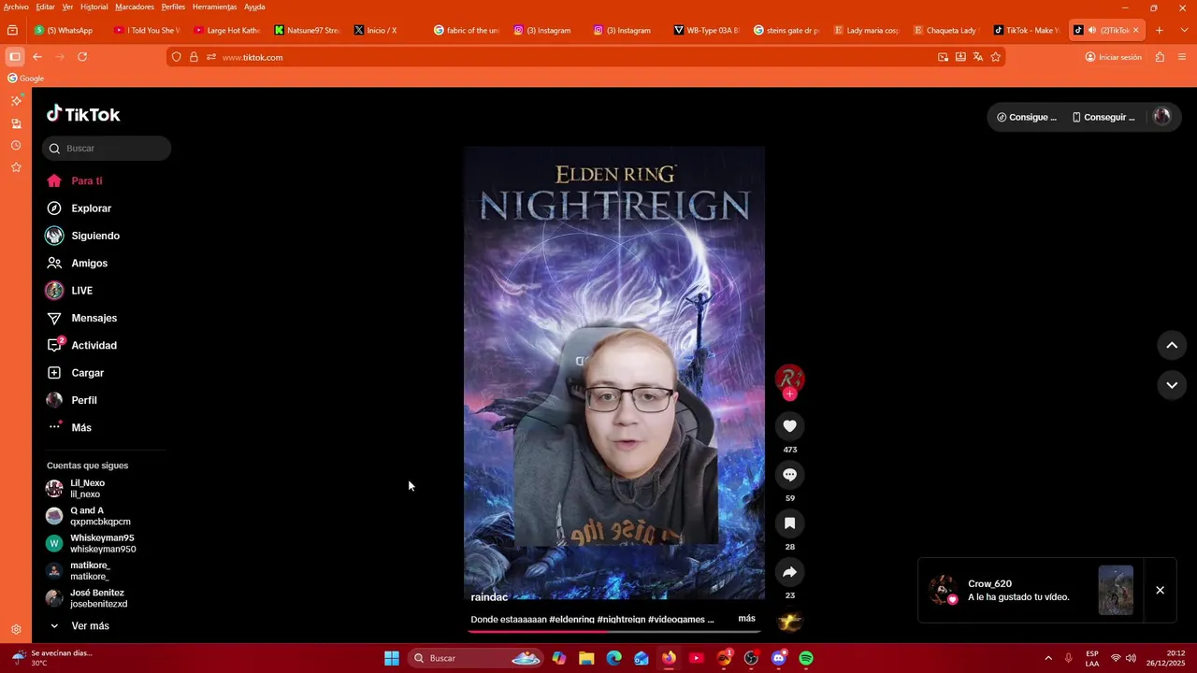This screenshot has width=1197, height=673.
Task: Go back with the browser back arrow
Action: [x=37, y=57]
